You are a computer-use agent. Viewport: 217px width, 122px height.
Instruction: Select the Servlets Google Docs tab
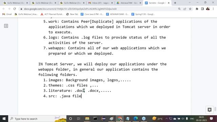point(157,3)
